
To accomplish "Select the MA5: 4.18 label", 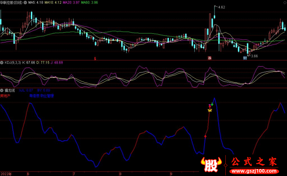I will coord(36,3).
